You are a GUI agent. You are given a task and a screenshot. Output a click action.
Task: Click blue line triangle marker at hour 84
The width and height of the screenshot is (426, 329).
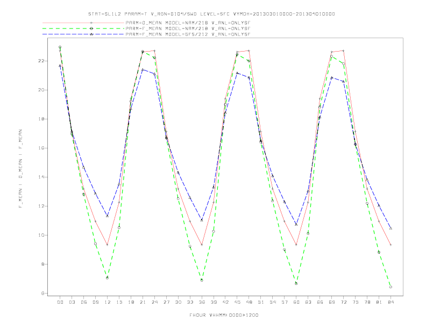pyautogui.click(x=390, y=228)
